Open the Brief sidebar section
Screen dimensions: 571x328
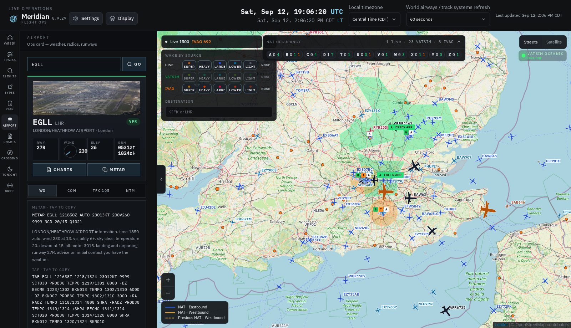(10, 188)
